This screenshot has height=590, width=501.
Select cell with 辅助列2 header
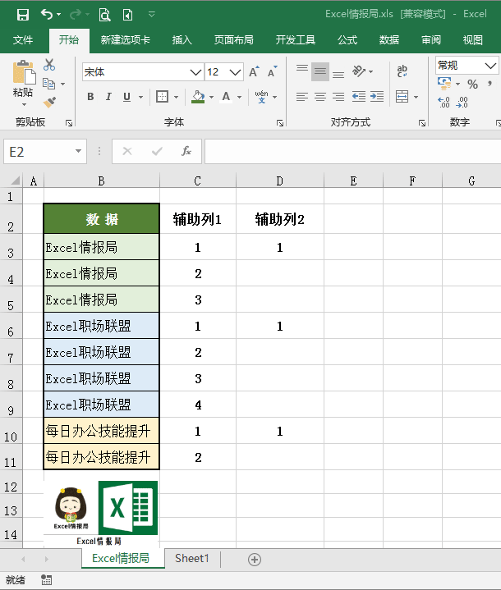coord(279,219)
